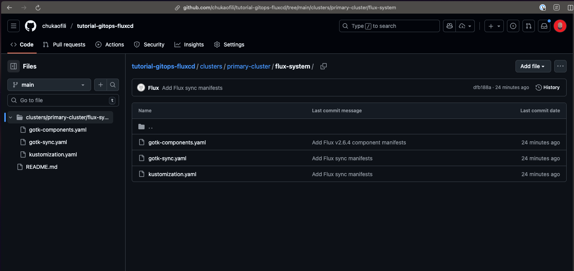Screen dimensions: 574x271
Task: Open the create new plus menu
Action: coord(494,26)
